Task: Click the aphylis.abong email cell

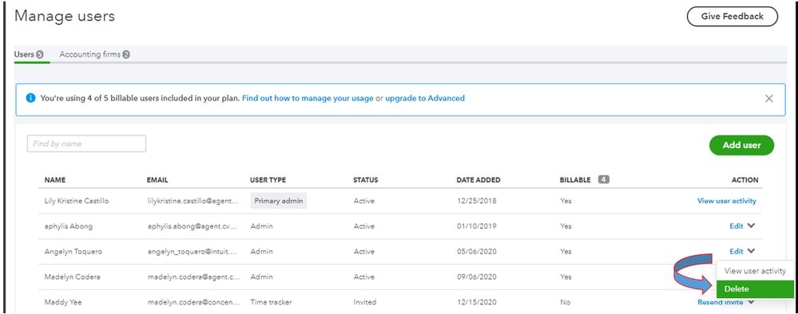Action: coord(193,226)
